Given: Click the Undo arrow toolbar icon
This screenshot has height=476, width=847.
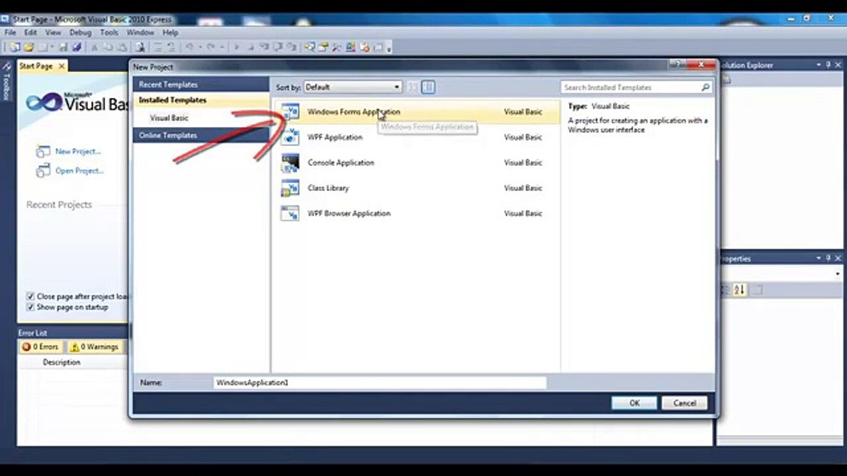Looking at the screenshot, I should click(x=189, y=47).
